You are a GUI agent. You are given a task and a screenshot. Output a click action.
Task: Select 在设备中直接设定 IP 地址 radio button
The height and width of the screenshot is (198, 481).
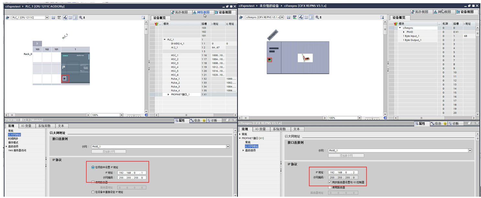pyautogui.click(x=93, y=192)
